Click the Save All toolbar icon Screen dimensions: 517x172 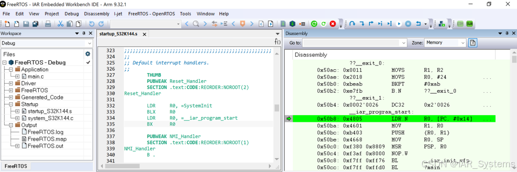pyautogui.click(x=35, y=24)
